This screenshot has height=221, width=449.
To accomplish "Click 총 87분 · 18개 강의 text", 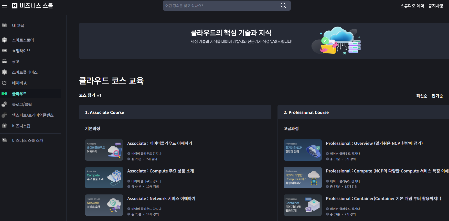I will click(344, 187).
